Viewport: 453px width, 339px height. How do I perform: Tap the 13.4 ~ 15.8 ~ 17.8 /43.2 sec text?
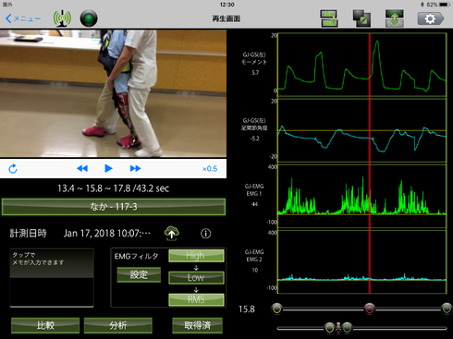coord(113,188)
